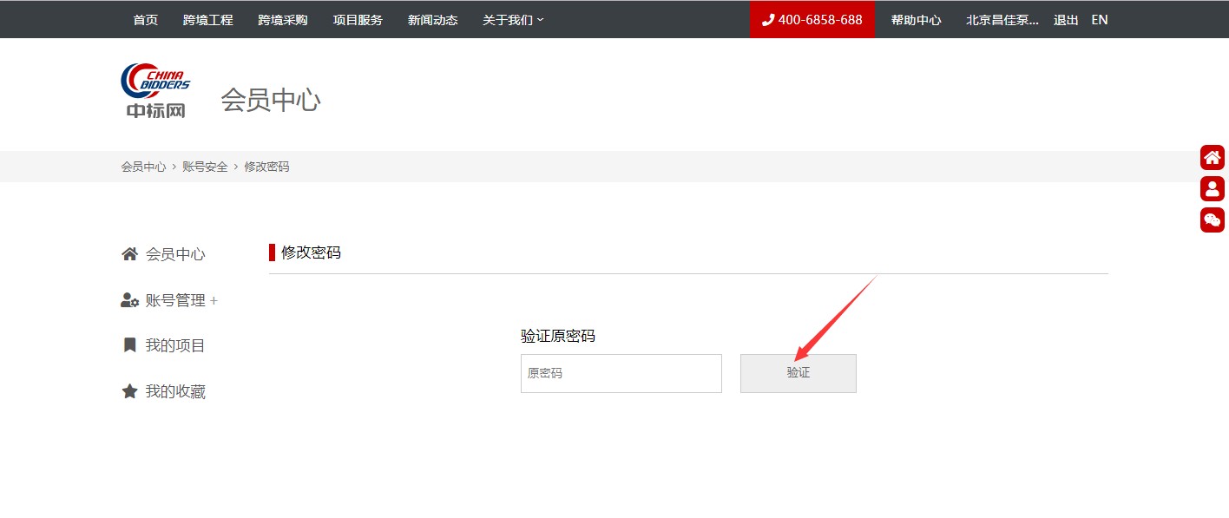
Task: Open the 新闻动态 menu item
Action: 433,20
